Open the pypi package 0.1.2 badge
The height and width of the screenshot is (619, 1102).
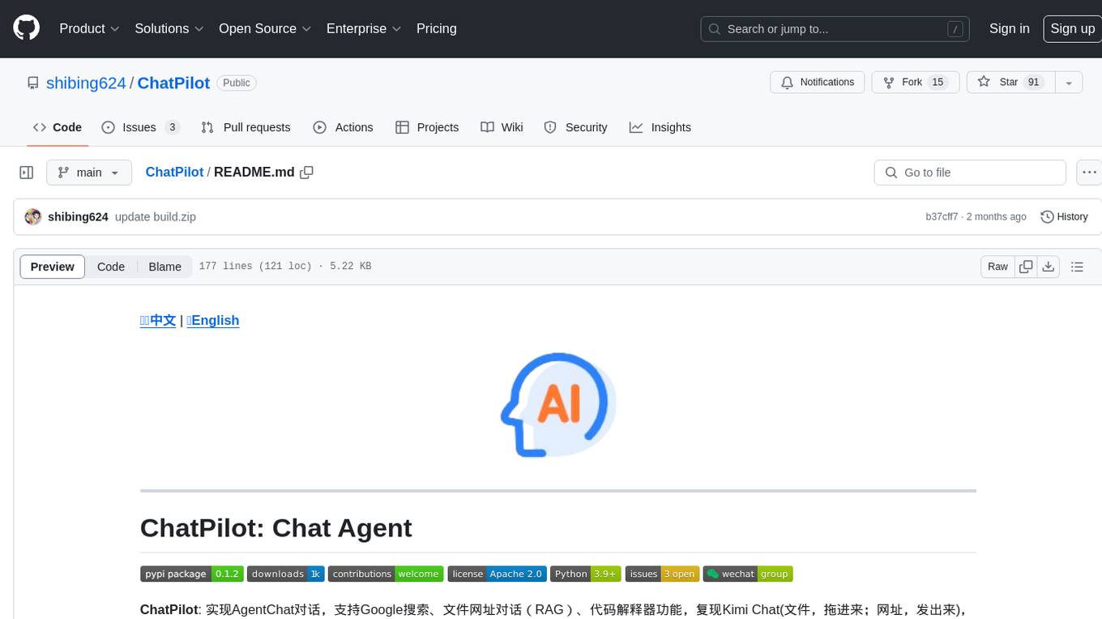191,574
